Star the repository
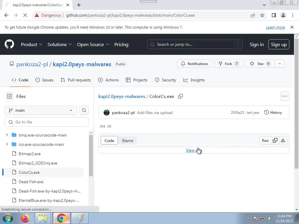The height and width of the screenshot is (224, 299). click(x=260, y=64)
